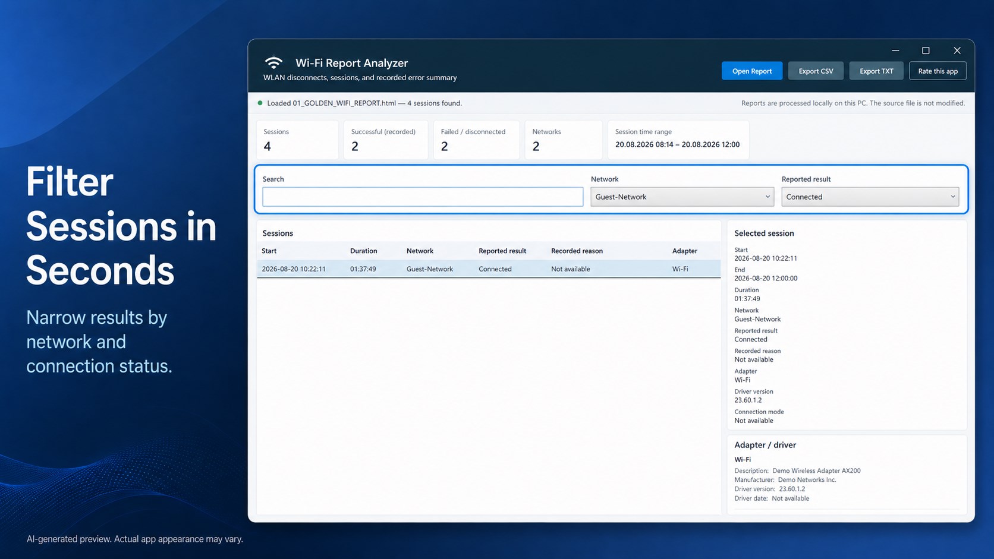The height and width of the screenshot is (559, 994).
Task: Minimize the Wi-Fi Report Analyzer window
Action: pyautogui.click(x=895, y=50)
